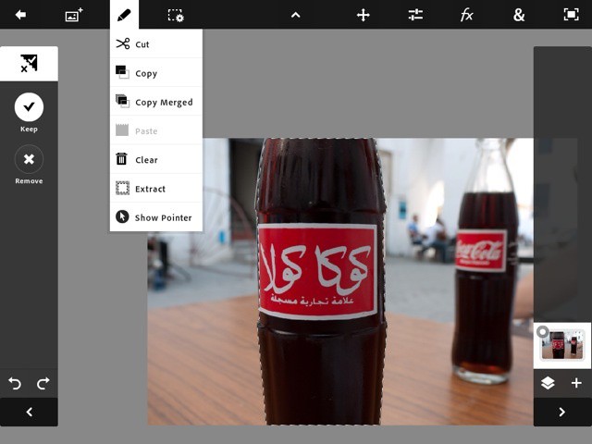Open the adjustments sliders icon
This screenshot has width=592, height=444.
point(415,15)
